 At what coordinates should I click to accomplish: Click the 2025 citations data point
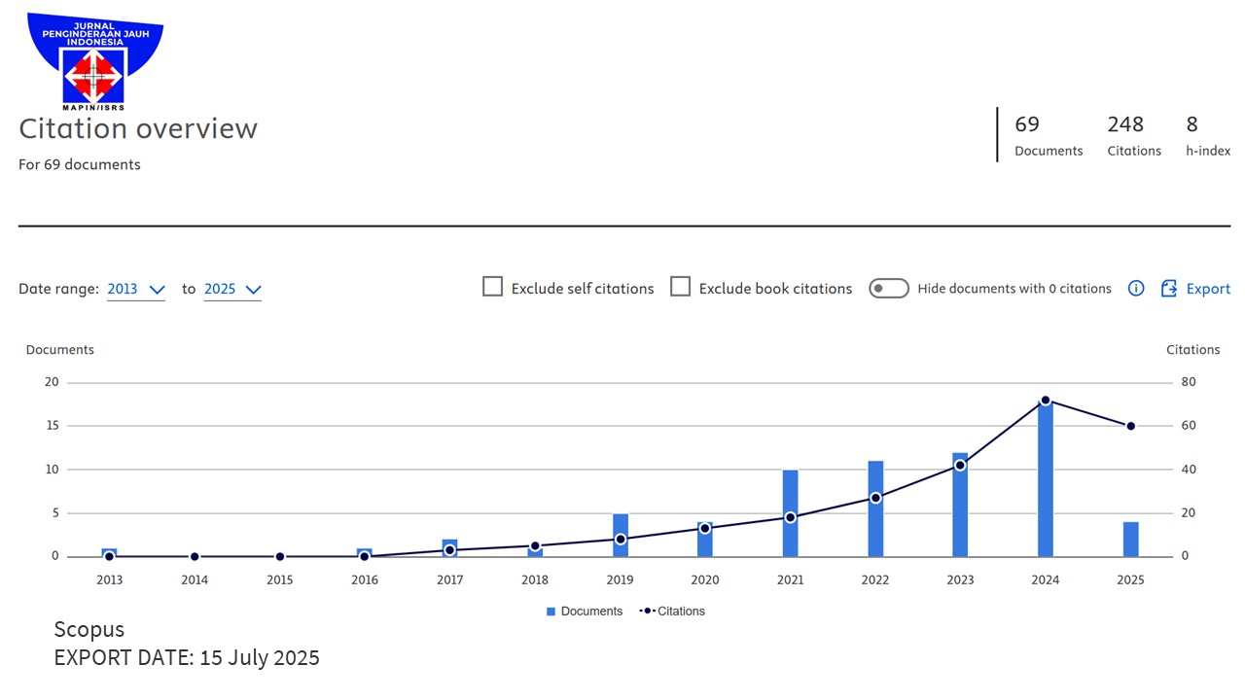click(1130, 426)
